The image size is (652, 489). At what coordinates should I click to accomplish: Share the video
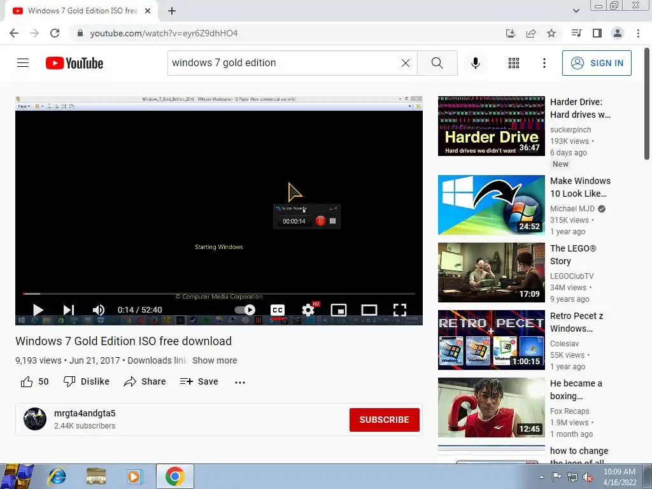145,381
